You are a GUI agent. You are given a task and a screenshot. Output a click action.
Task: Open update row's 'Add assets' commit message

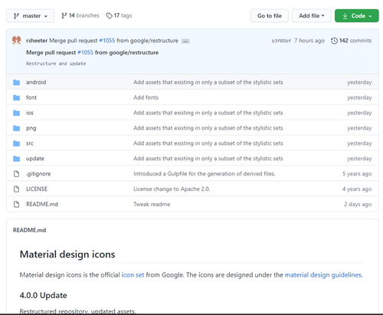(x=208, y=159)
